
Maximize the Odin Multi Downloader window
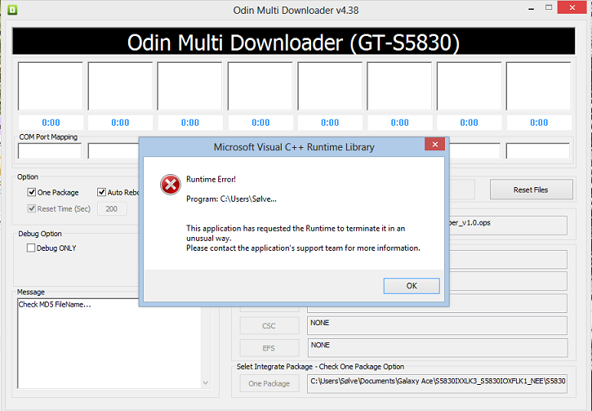(x=549, y=7)
